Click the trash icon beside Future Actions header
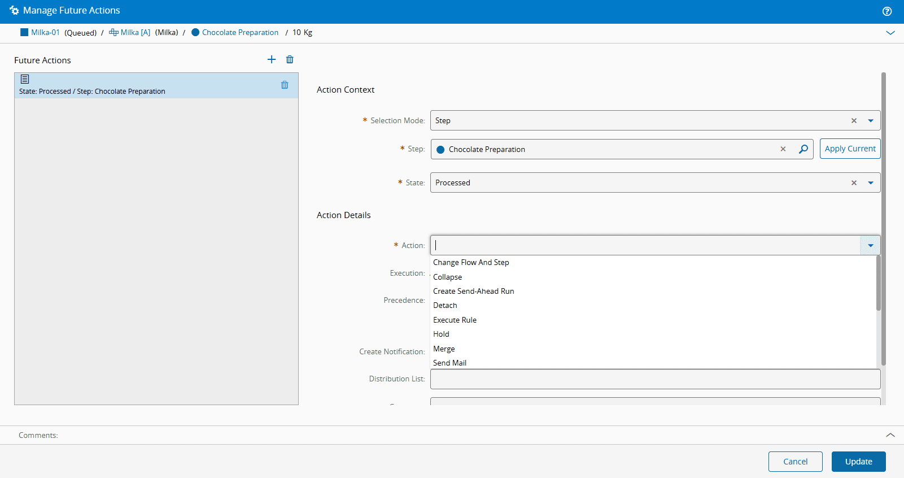The height and width of the screenshot is (478, 904). (x=290, y=60)
